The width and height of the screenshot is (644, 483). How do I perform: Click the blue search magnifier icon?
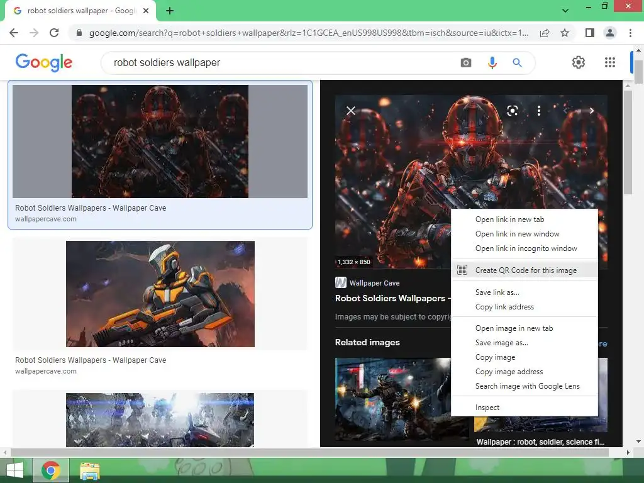pyautogui.click(x=517, y=63)
